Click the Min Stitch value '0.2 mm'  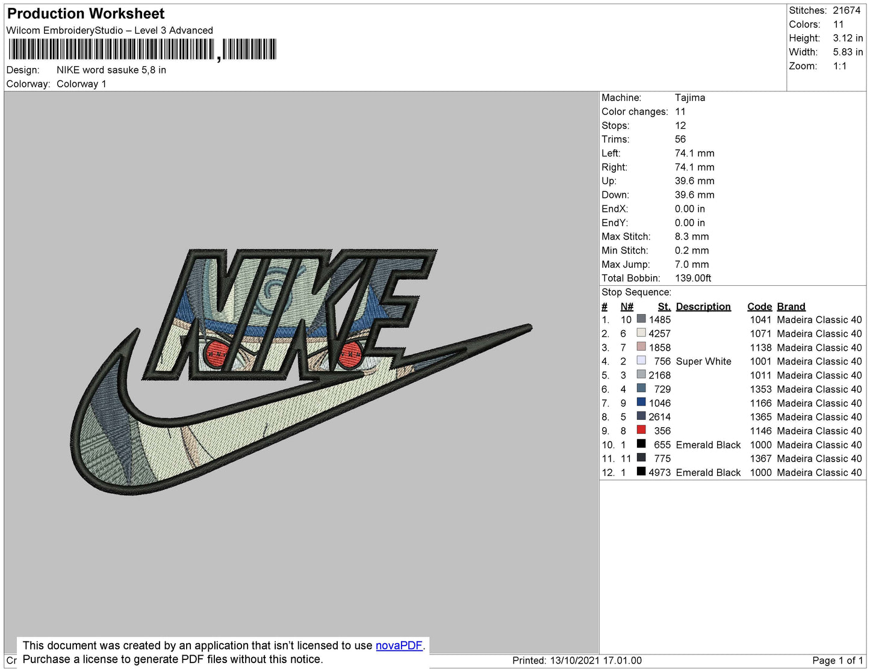pos(692,250)
